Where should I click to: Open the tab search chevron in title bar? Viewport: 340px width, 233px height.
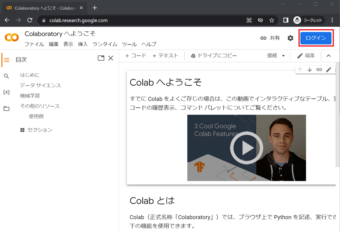pos(283,4)
